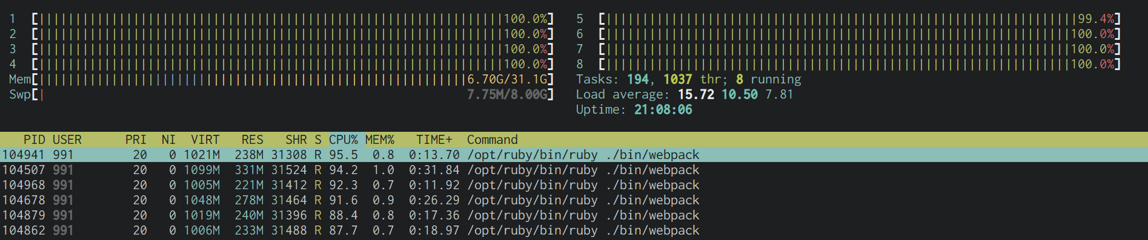Click TIME+ value 0:31.84
The image size is (1148, 240).
[434, 170]
